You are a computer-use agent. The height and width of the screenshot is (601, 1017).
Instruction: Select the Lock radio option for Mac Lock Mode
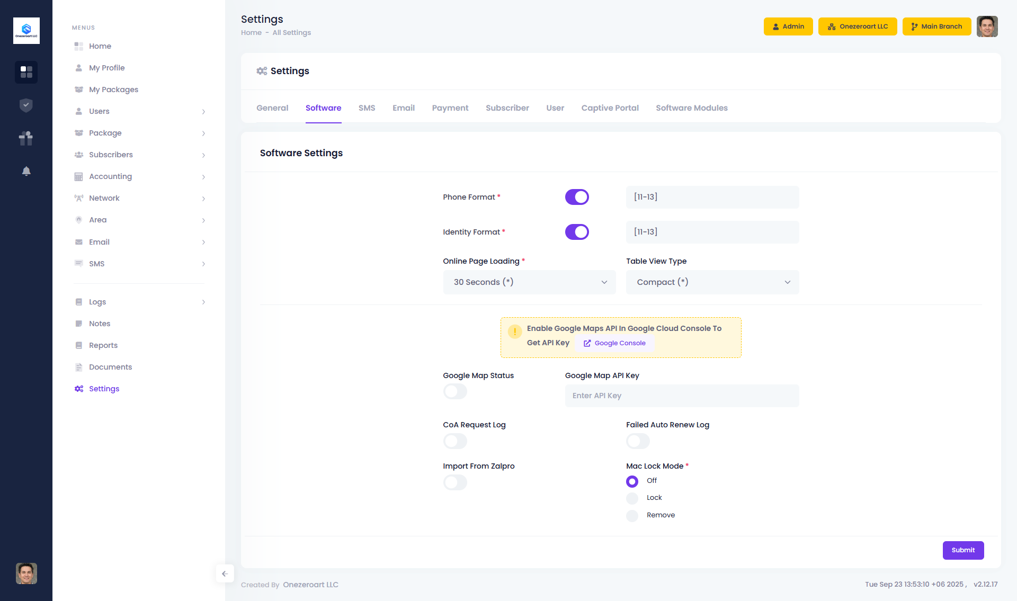coord(632,498)
